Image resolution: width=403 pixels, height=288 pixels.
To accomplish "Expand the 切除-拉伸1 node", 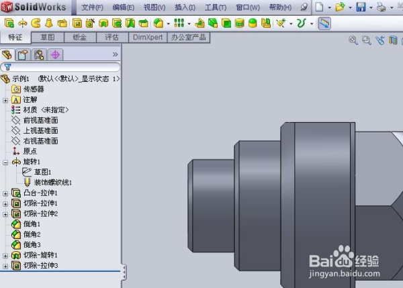I will click(x=5, y=204).
